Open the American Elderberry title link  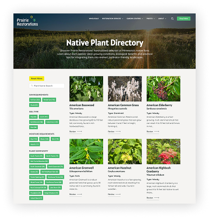coord(159,105)
